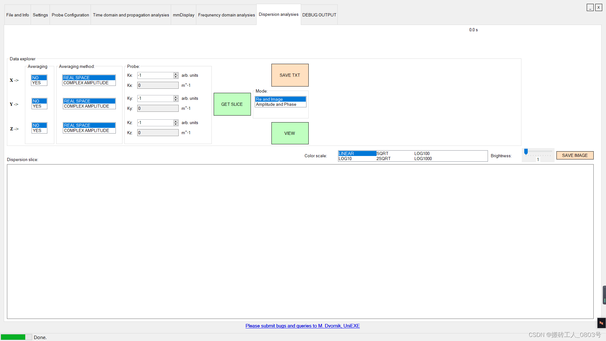Click the SAVE TXT button
606x341 pixels.
point(290,75)
